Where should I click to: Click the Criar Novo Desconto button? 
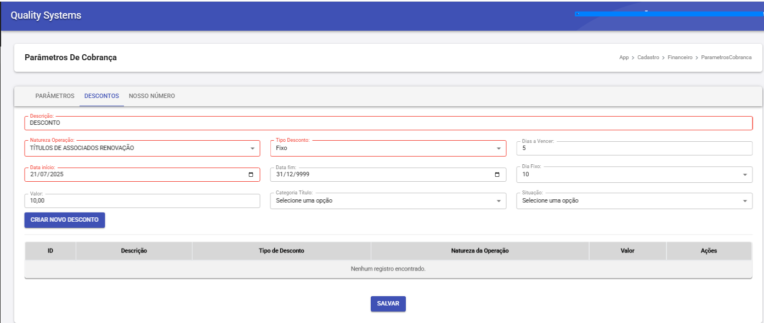point(65,220)
